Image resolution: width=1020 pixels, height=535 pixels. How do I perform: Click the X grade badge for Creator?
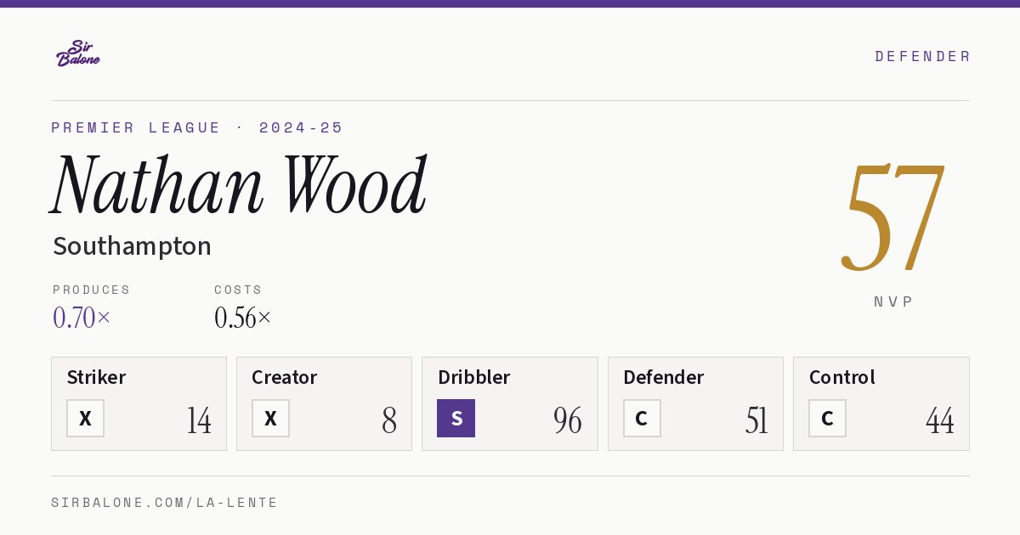[270, 418]
